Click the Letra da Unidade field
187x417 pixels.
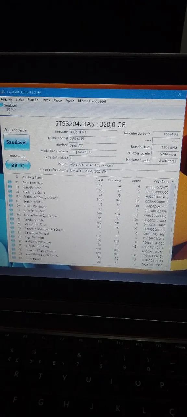tap(93, 158)
